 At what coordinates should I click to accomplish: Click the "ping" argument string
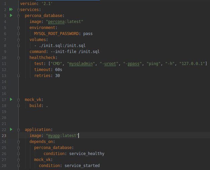(153, 64)
